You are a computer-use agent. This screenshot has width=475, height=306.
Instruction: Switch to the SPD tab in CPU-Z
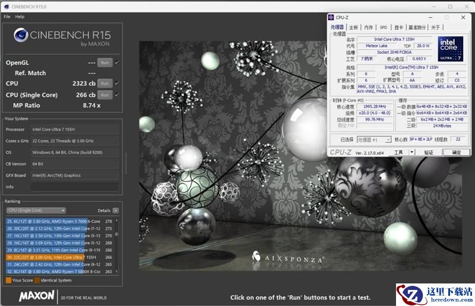click(384, 27)
